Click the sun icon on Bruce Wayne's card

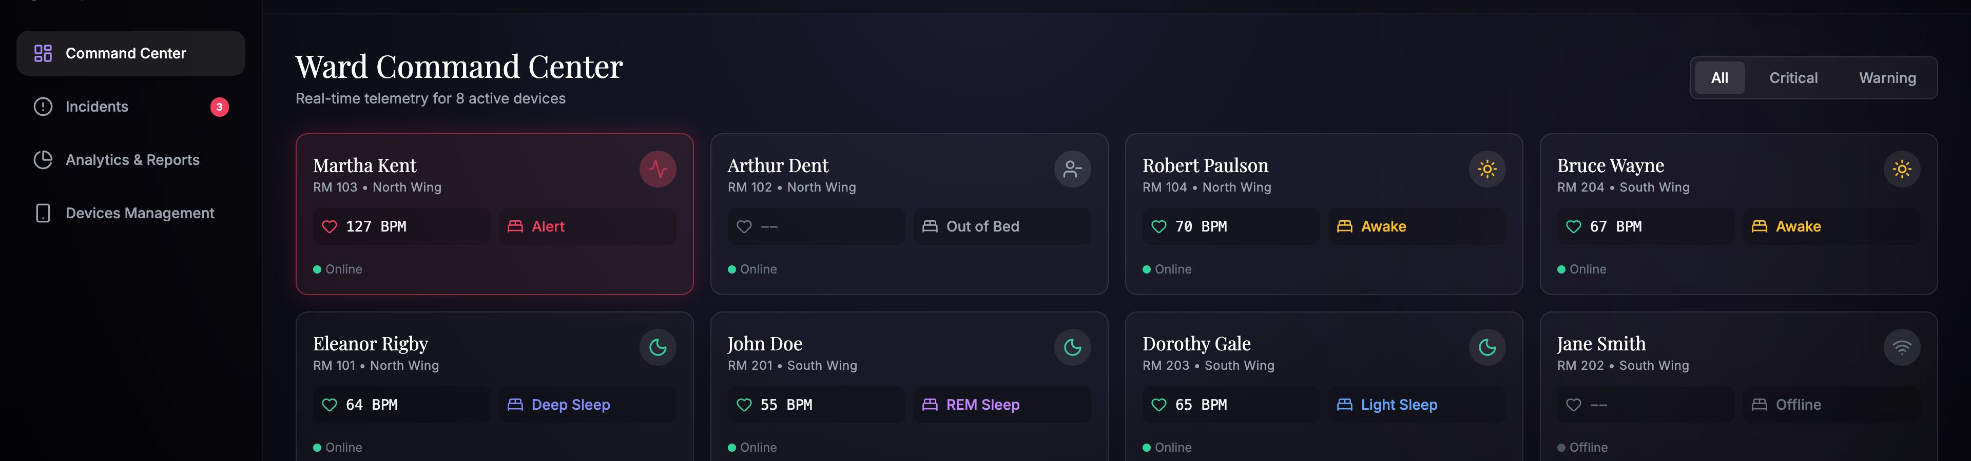(1901, 169)
